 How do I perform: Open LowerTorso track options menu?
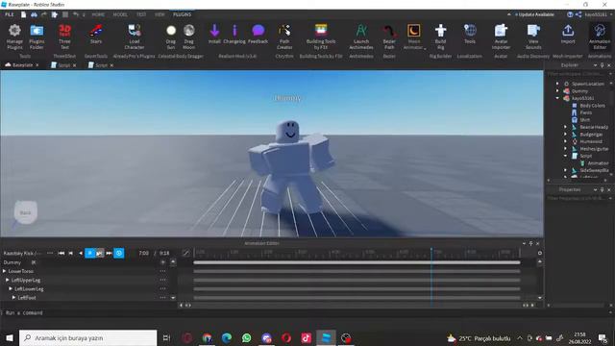point(162,271)
